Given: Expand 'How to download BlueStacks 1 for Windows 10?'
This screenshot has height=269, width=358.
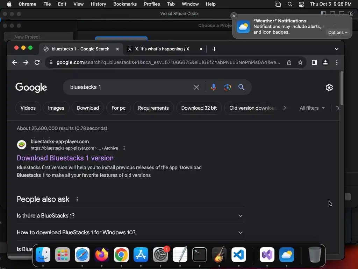Looking at the screenshot, I should [131, 233].
